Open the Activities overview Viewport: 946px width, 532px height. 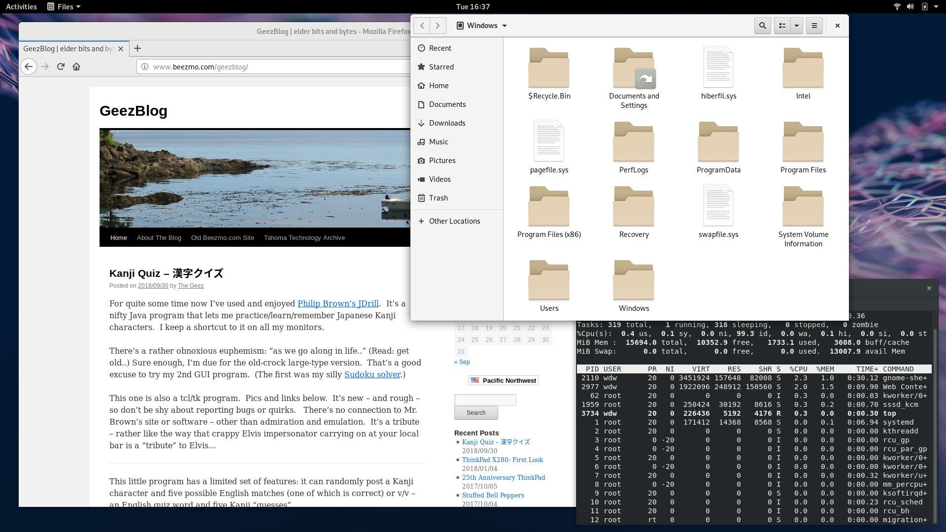click(x=21, y=6)
